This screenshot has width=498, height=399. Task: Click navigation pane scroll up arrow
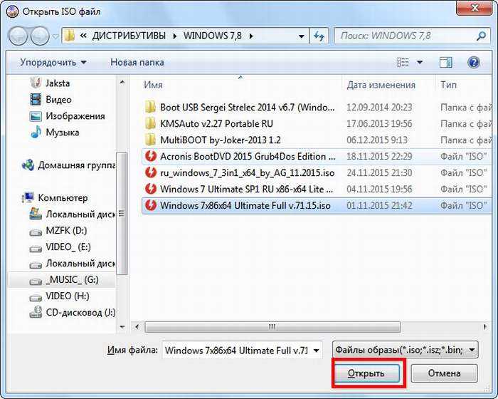[x=122, y=83]
